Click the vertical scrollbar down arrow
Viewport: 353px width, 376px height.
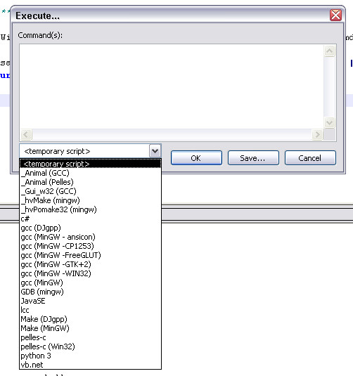(x=330, y=122)
